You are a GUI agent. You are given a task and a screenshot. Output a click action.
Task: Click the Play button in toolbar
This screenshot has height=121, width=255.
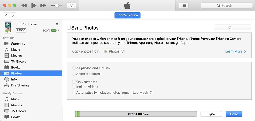[x=34, y=5]
